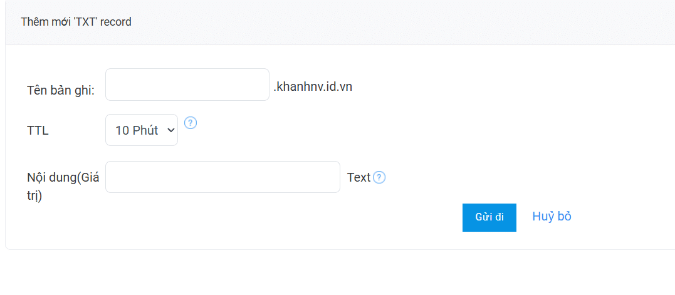Click the 'trị)' wrapped label text
The height and width of the screenshot is (295, 675).
click(34, 196)
